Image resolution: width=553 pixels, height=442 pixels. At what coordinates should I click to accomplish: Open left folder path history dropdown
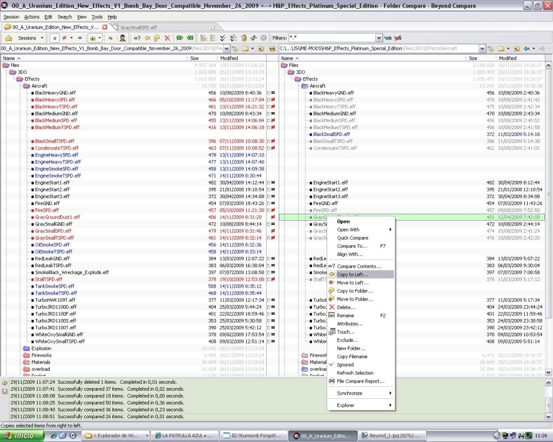coord(227,49)
